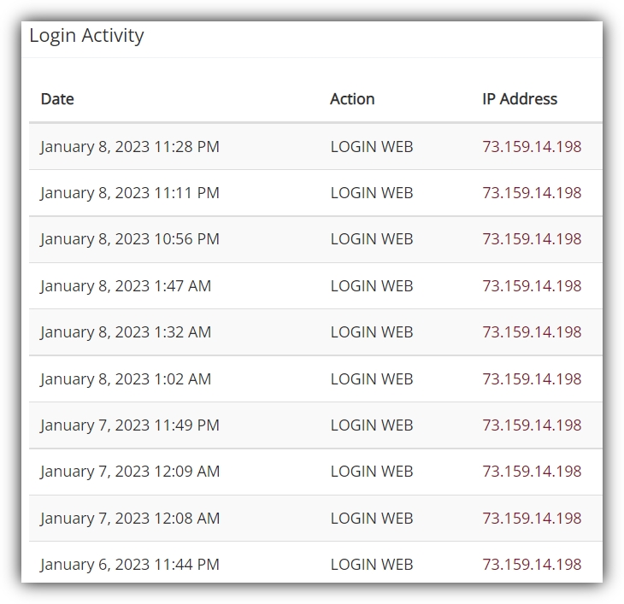Image resolution: width=624 pixels, height=604 pixels.
Task: Select the January 8, 2023 11:28 PM date cell
Action: [130, 147]
